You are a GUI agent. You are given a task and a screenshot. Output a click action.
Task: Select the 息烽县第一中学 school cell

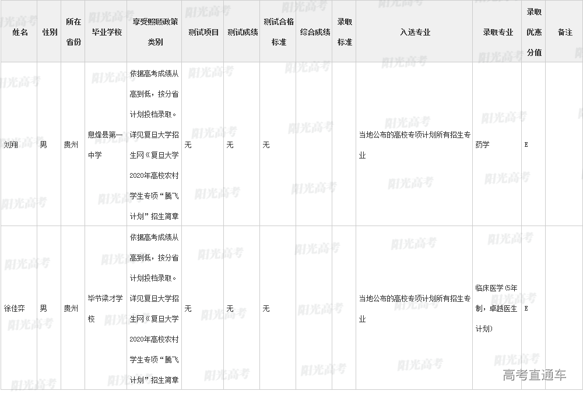click(106, 145)
